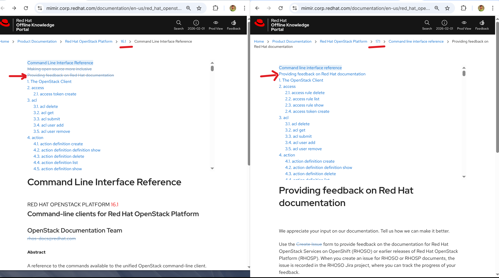
Task: Open '2.1. access token create' in left TOC
Action: (55, 94)
